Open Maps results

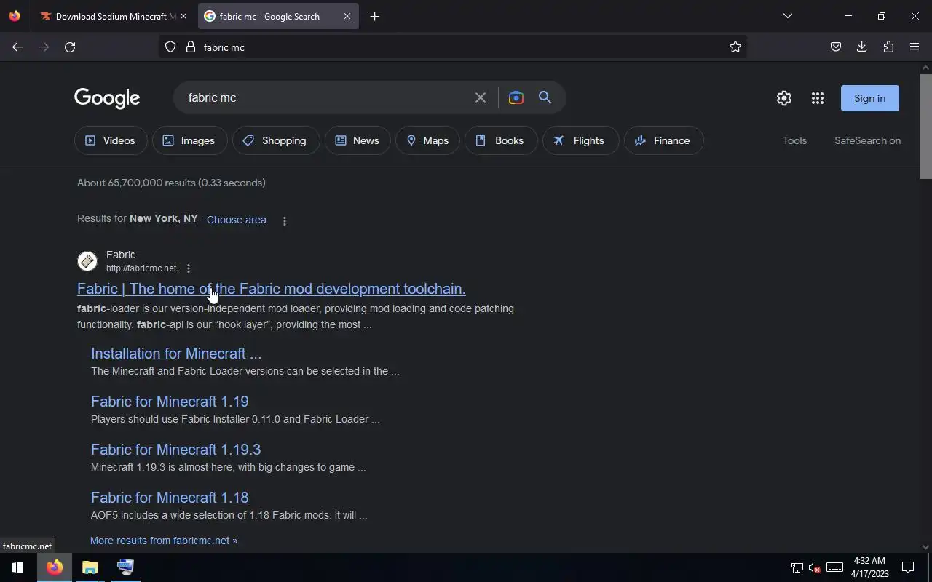coord(427,140)
